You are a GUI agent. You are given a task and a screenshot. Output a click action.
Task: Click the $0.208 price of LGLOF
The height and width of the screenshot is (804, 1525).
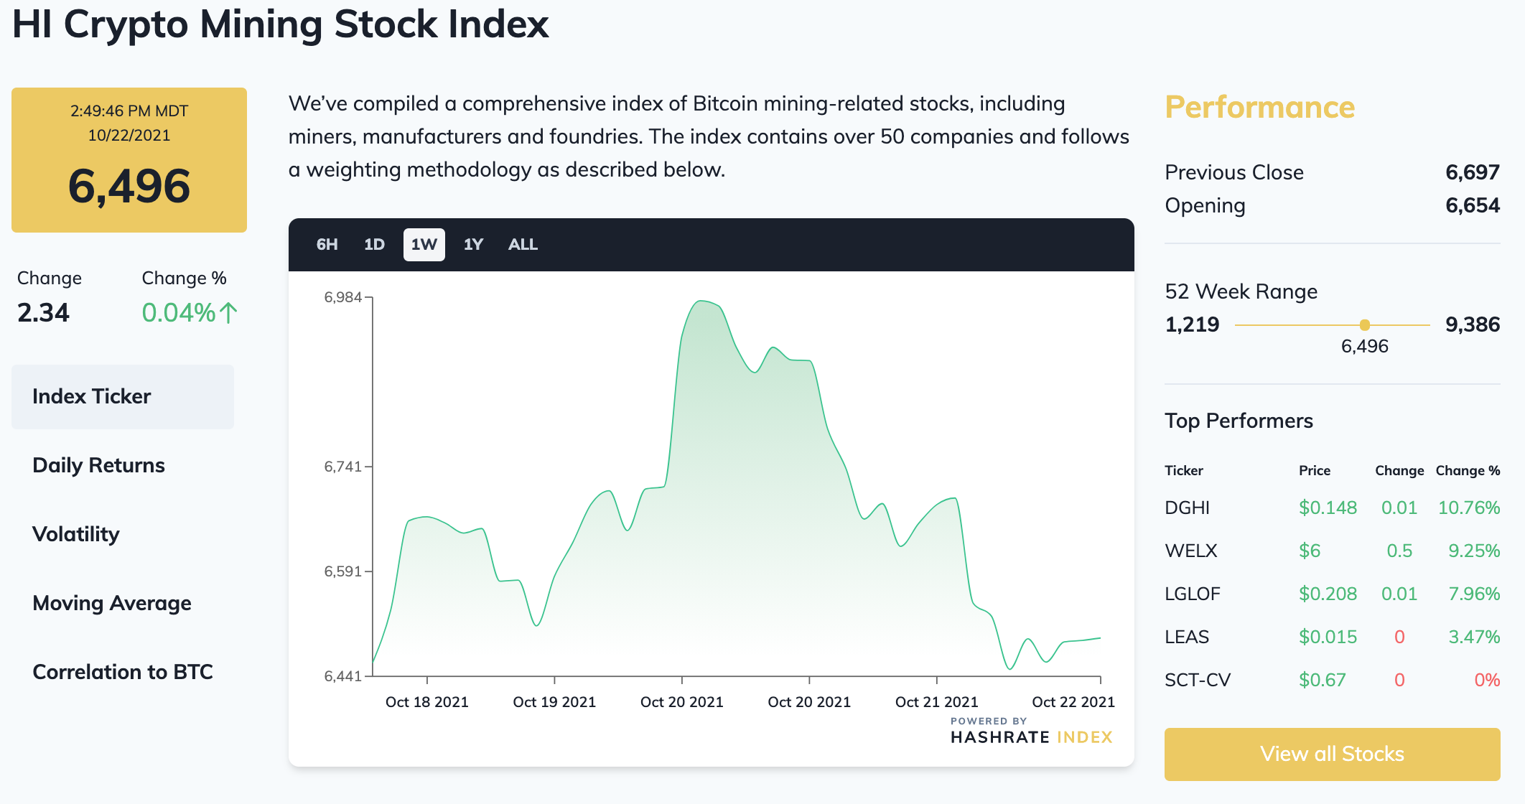pos(1328,594)
